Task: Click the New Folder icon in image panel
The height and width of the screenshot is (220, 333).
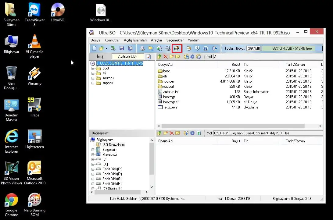Action: tap(171, 56)
